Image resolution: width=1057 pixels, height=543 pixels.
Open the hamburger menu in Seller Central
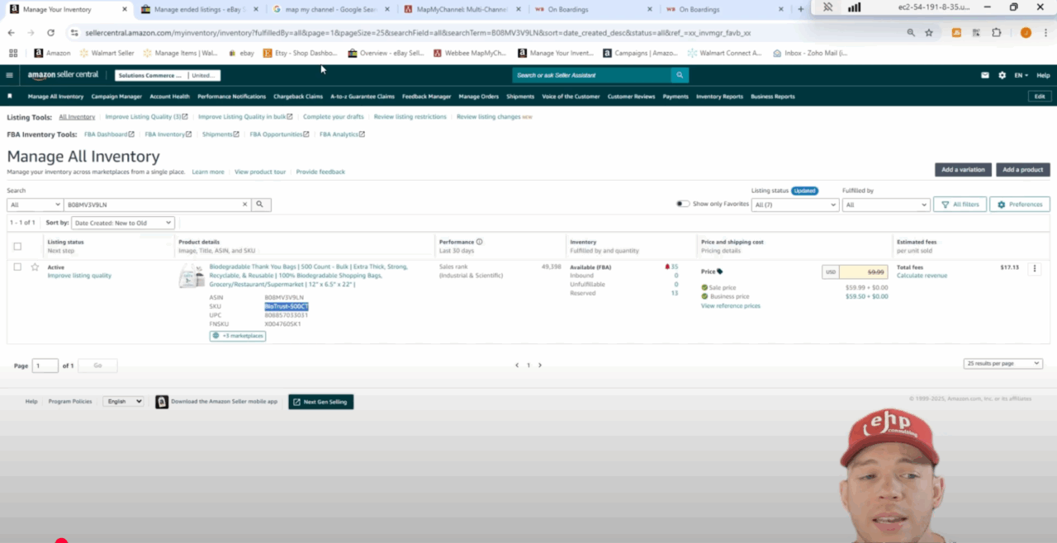click(x=10, y=75)
